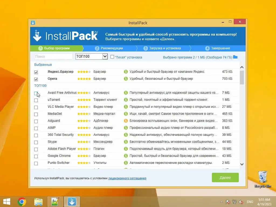
Task: Click the InstallPack logo in the header
Action: 65,36
